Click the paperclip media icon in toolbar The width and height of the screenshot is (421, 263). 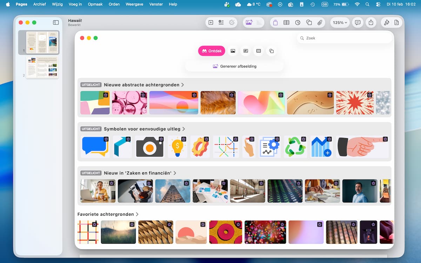click(320, 22)
